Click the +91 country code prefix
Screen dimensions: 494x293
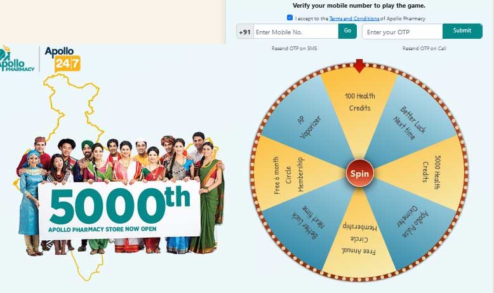coord(245,32)
